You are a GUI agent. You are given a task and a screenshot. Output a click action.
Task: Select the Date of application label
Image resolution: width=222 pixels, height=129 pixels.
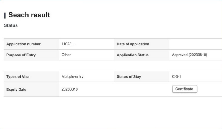tap(133, 44)
